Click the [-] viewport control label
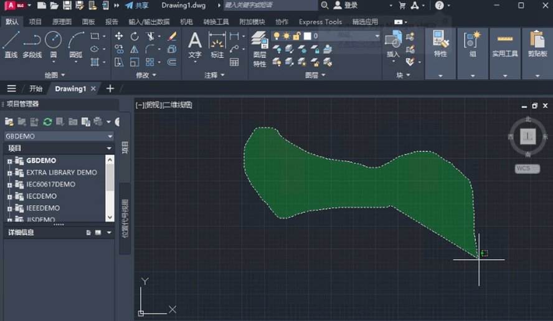 pyautogui.click(x=139, y=105)
